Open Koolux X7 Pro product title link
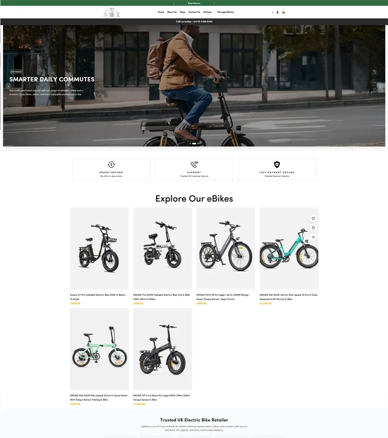Screen dimensions: 388x438 98,297
